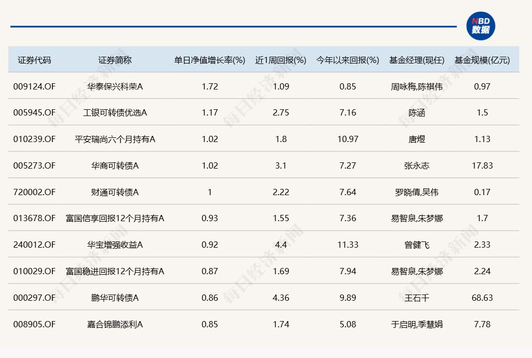The width and height of the screenshot is (532, 358).
Task: Select code cell 005273.OF
Action: 34,166
